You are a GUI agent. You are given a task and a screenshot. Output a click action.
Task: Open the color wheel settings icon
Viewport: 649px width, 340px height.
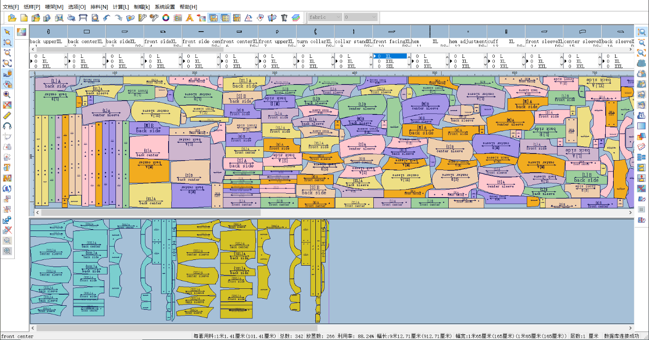point(165,18)
